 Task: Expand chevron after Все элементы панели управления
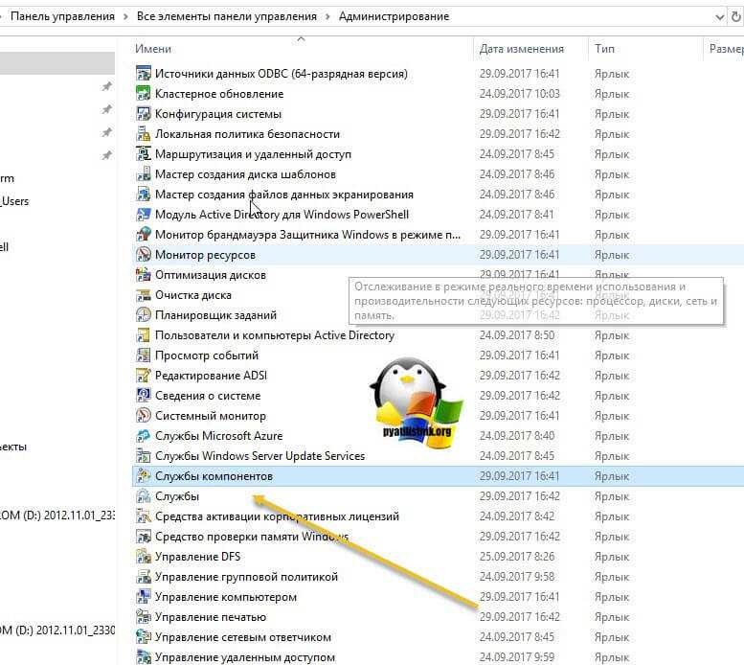327,16
